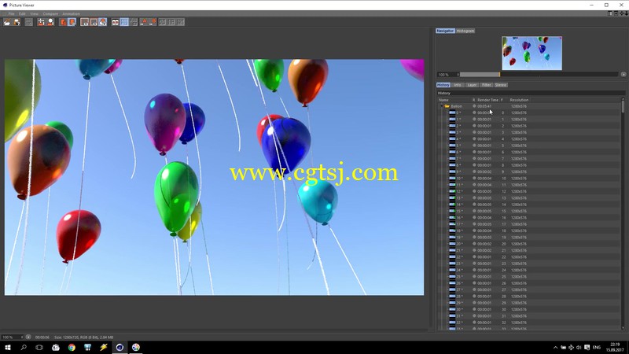629x354 pixels.
Task: Click the Name column header
Action: (x=443, y=100)
